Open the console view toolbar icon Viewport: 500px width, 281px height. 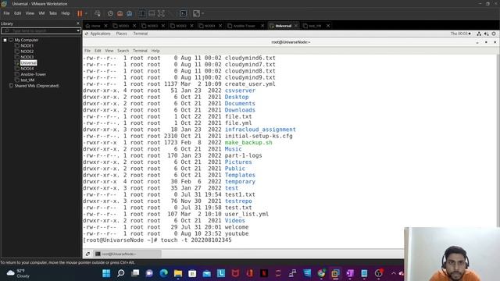click(x=184, y=13)
